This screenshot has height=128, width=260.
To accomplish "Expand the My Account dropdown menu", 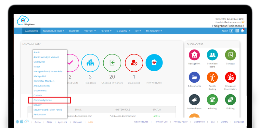I will [154, 31].
